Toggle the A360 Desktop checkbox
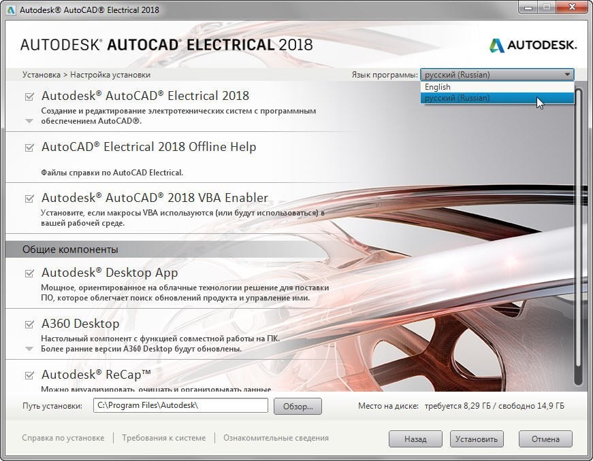Screen dimensions: 593x461 pyautogui.click(x=29, y=324)
